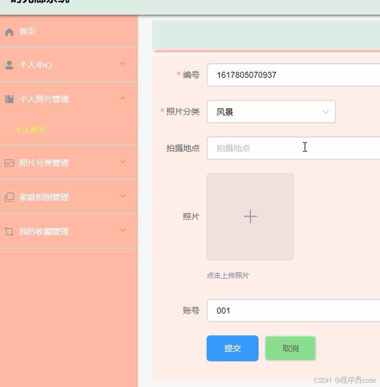
Task: Click the 提交 submit button
Action: click(232, 348)
